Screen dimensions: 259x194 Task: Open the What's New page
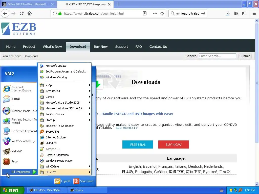[x=52, y=47]
